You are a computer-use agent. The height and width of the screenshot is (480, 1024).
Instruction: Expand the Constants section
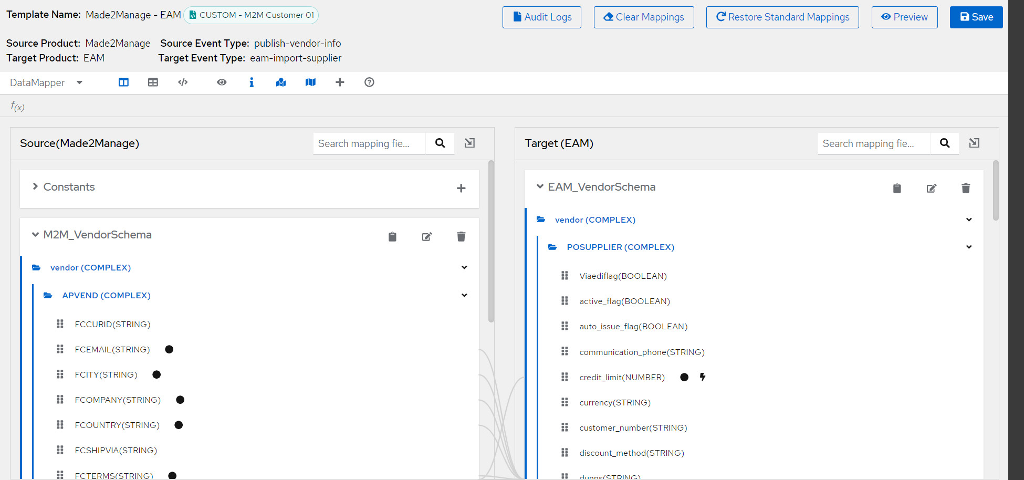click(35, 187)
